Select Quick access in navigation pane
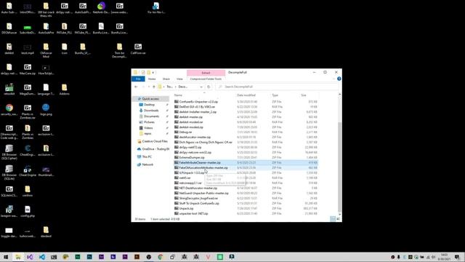 tap(150, 99)
